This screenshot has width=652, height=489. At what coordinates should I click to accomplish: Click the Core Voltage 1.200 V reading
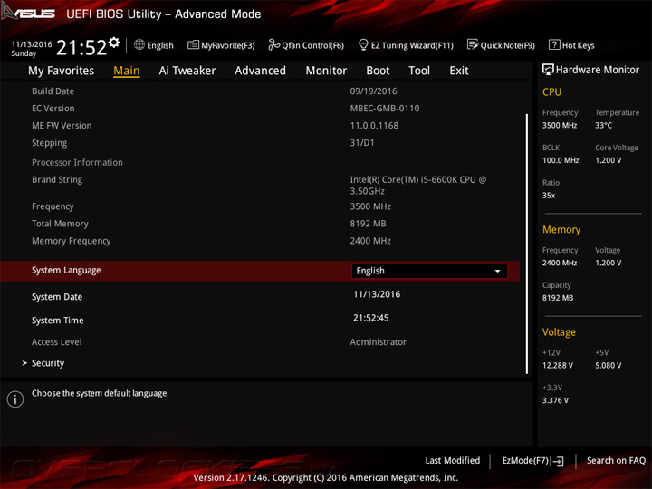[609, 160]
